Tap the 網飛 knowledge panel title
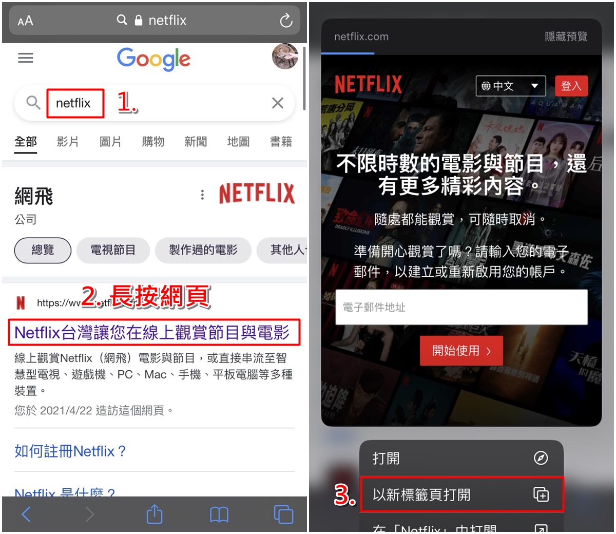The image size is (616, 534). click(x=34, y=196)
